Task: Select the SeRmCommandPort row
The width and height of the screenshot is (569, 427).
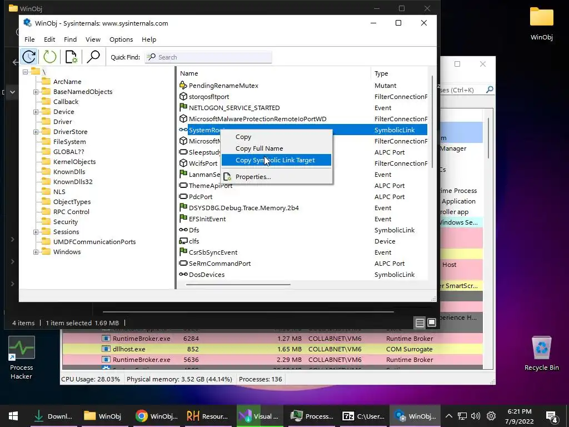Action: click(303, 263)
